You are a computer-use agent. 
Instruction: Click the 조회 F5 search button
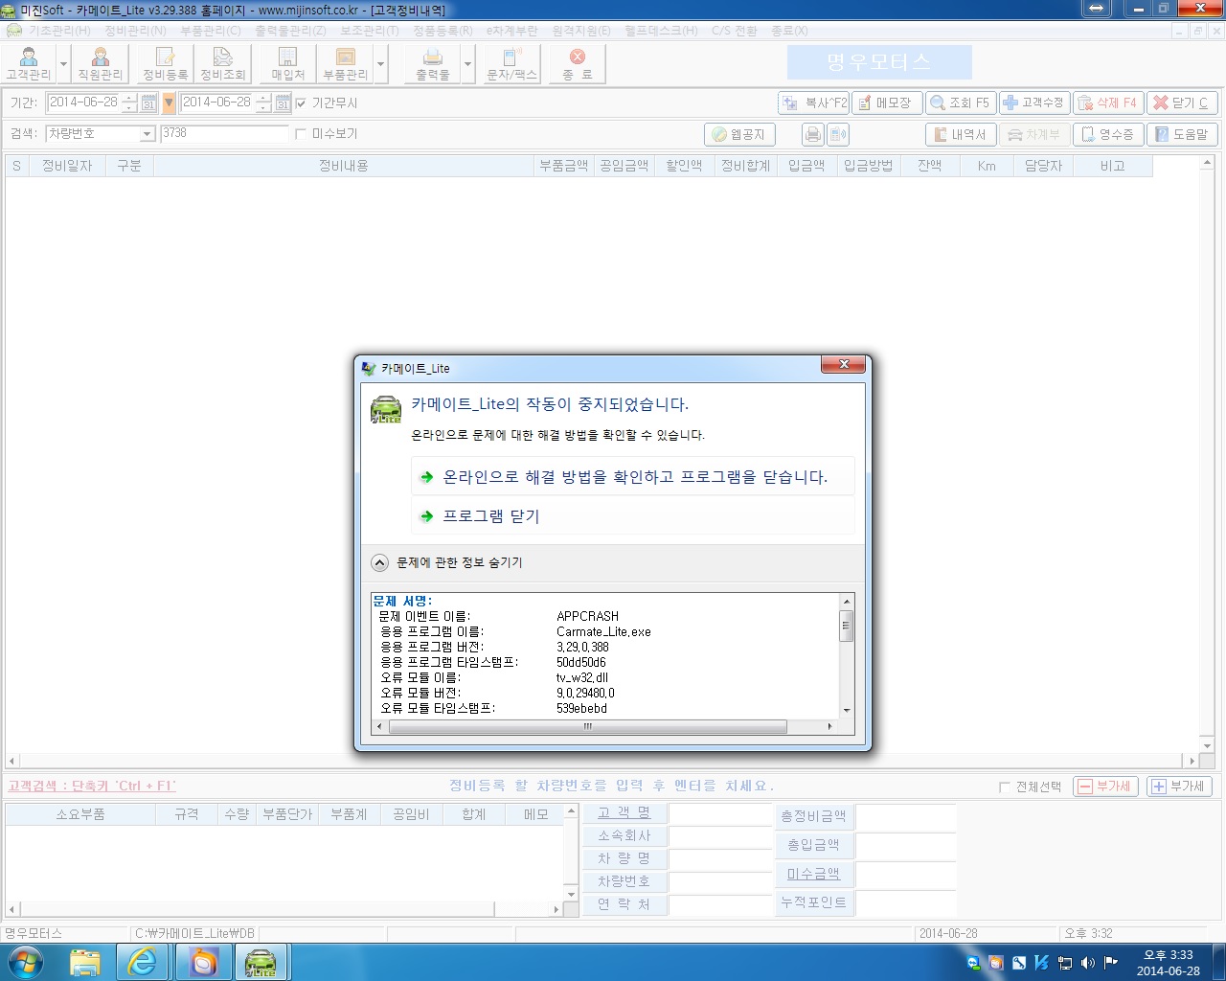coord(961,103)
